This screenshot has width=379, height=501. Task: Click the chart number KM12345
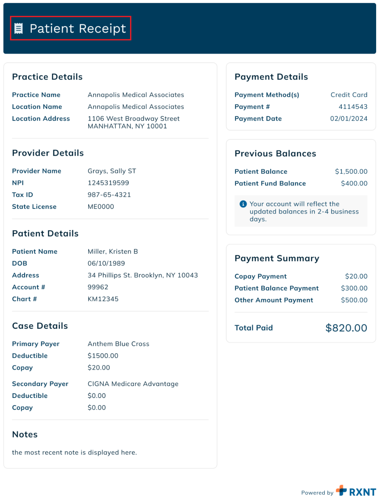coord(103,299)
